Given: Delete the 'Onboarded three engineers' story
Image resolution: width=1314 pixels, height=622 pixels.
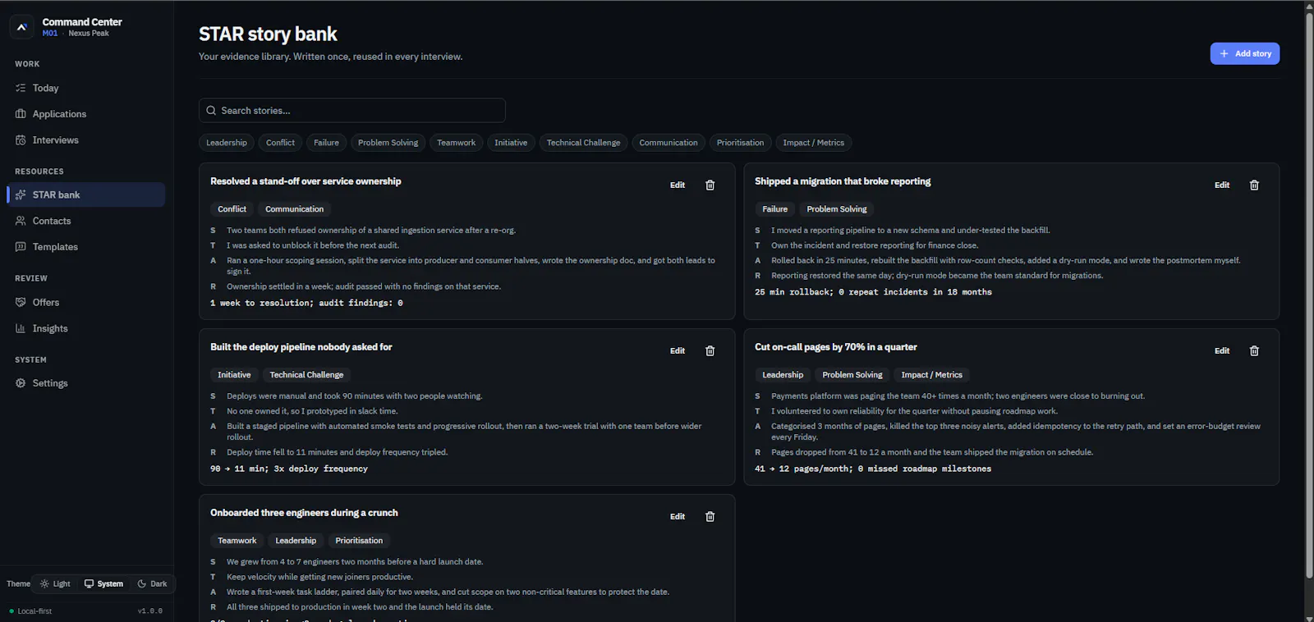Looking at the screenshot, I should tap(710, 517).
